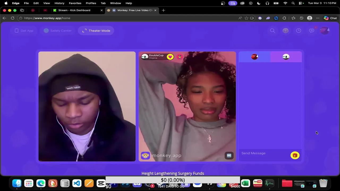Click own hooded webcam preview
This screenshot has height=191, width=340.
87,106
